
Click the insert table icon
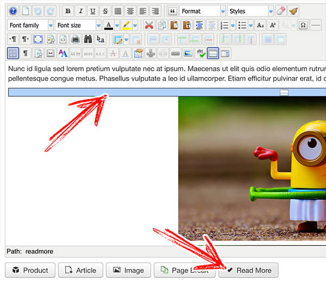(118, 39)
